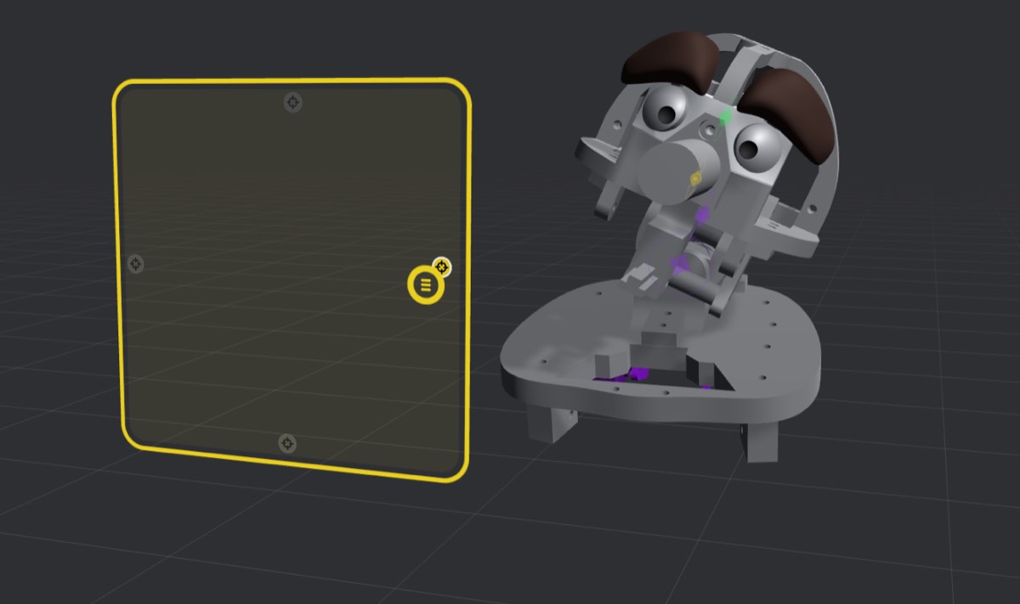Toggle the lower purple neck joint marker

(x=682, y=264)
